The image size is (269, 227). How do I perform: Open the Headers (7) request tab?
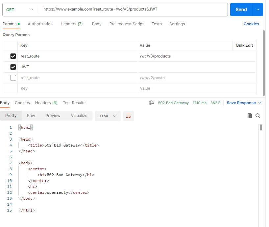(x=71, y=24)
